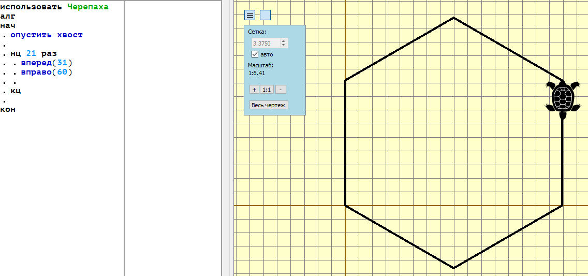The image size is (588, 276).
Task: Decrease grid step with spinner down arrow
Action: (284, 46)
